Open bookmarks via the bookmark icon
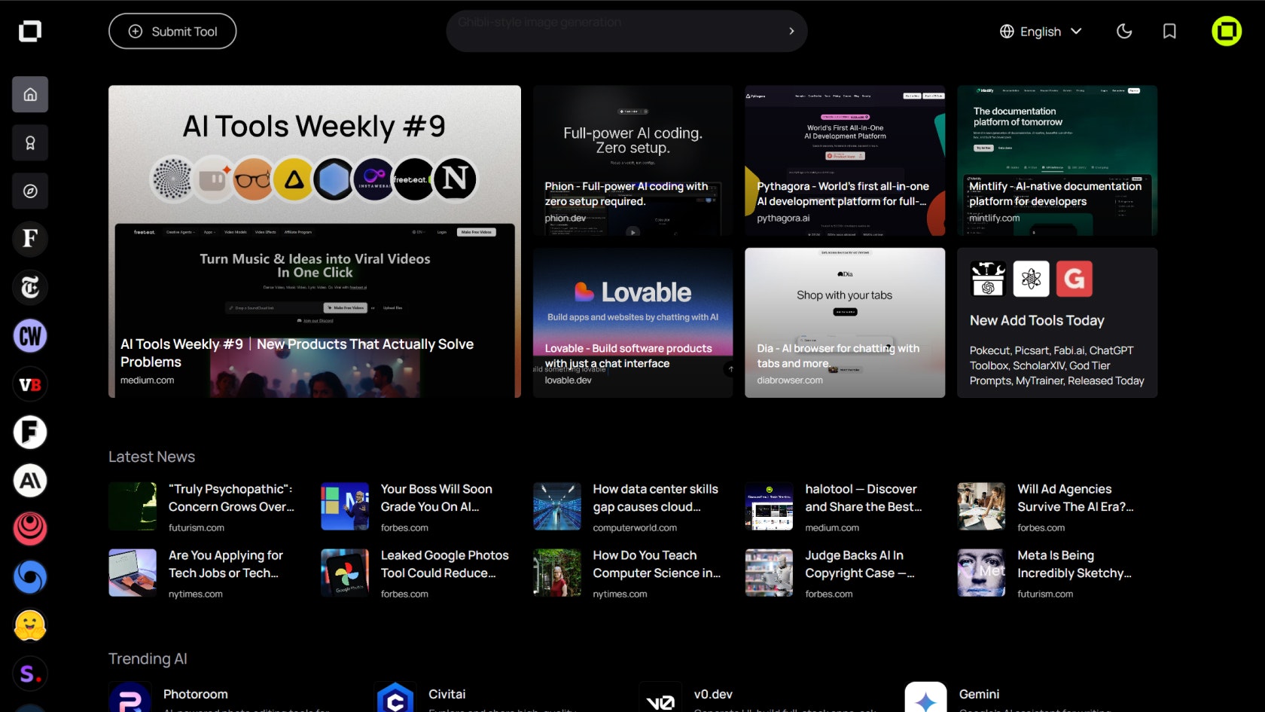Image resolution: width=1265 pixels, height=712 pixels. click(x=1169, y=31)
